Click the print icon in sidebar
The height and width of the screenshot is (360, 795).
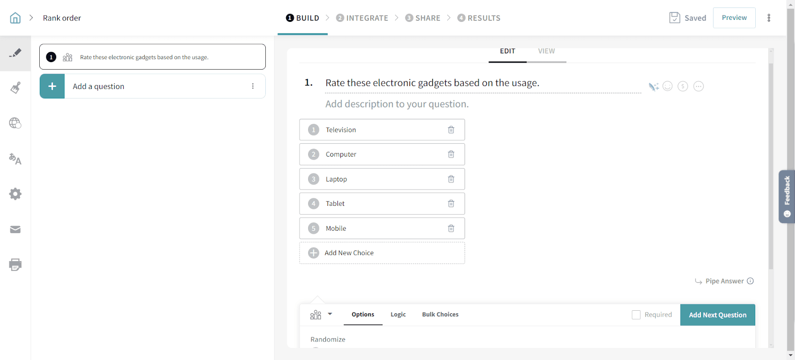pyautogui.click(x=15, y=265)
